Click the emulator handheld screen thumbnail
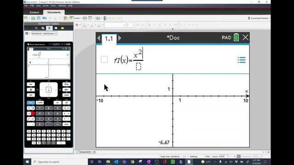The height and width of the screenshot is (165, 294). click(x=49, y=63)
